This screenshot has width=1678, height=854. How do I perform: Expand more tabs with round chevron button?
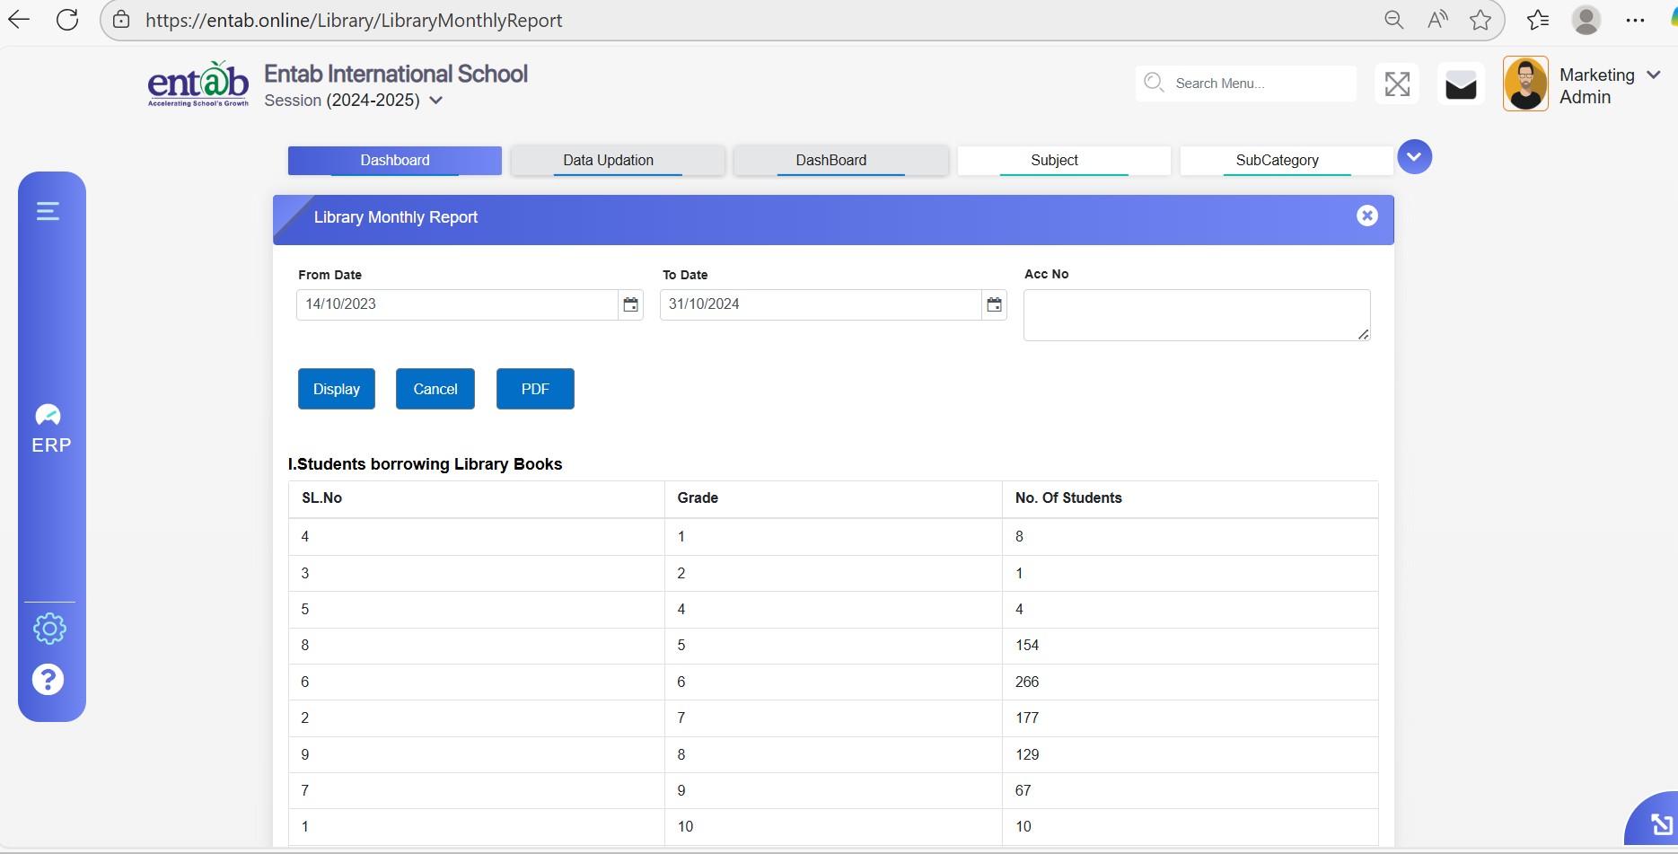pyautogui.click(x=1414, y=157)
